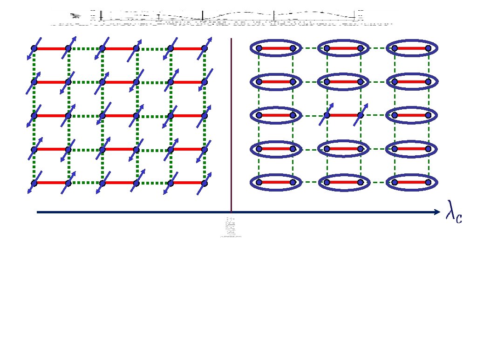Open the wide waveform plot thumbnail at top
Viewport: 477px width, 357px height.
(x=221, y=17)
